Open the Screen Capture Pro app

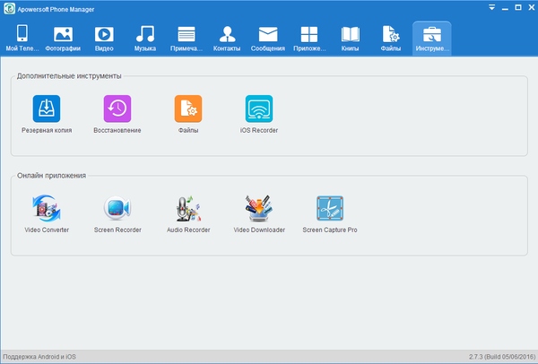tap(330, 210)
